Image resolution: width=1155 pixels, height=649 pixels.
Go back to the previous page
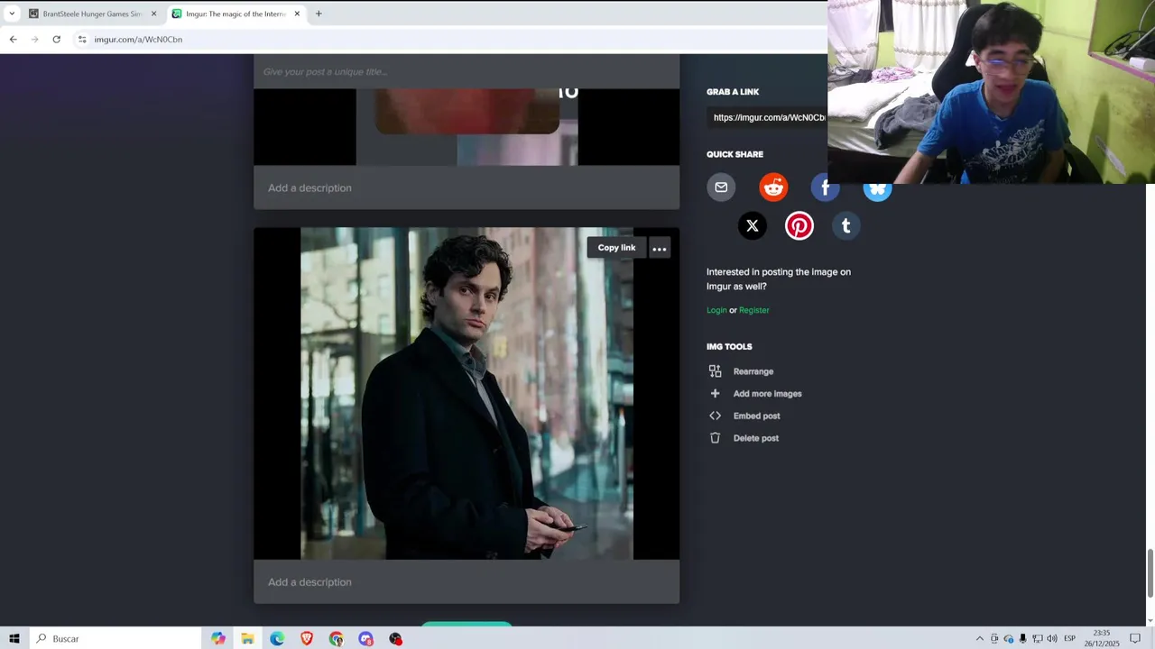pos(13,40)
